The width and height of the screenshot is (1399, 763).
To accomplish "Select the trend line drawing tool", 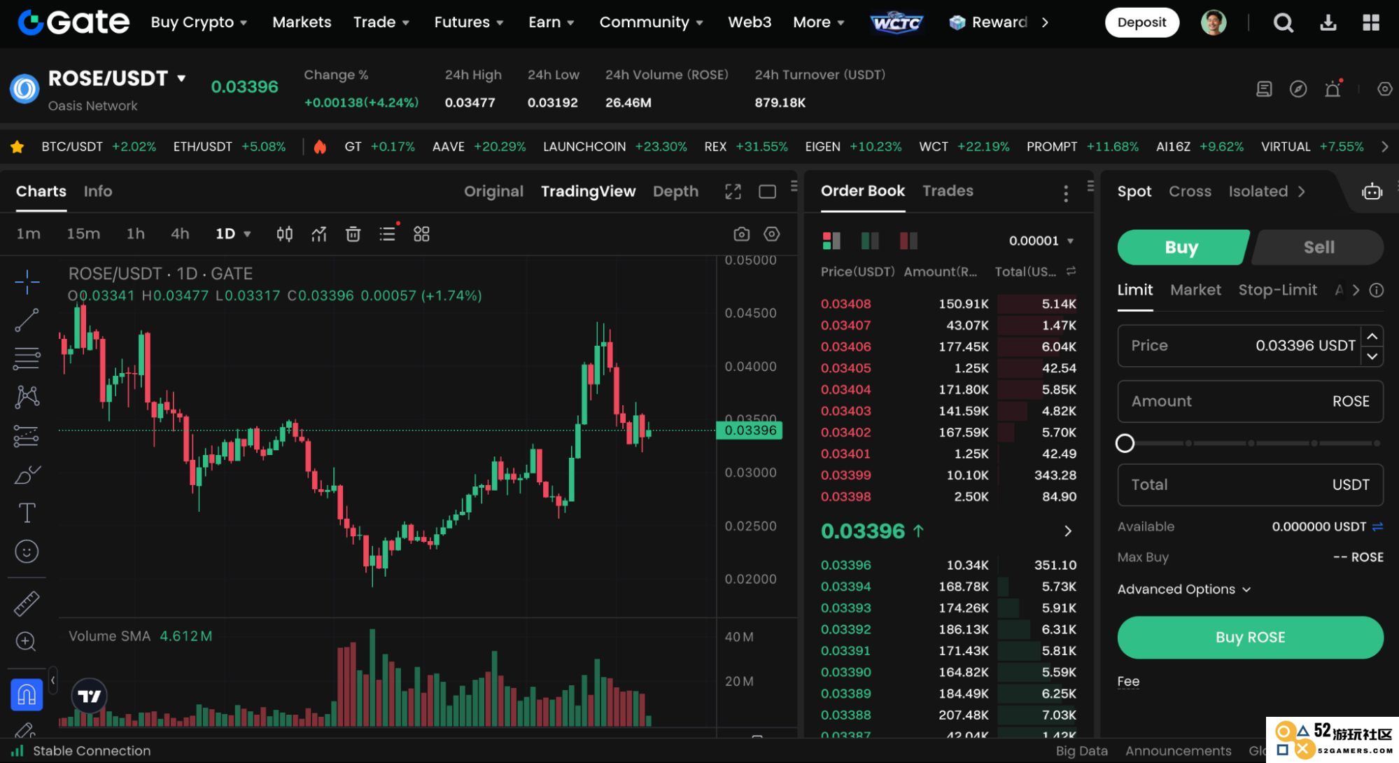I will pos(27,320).
